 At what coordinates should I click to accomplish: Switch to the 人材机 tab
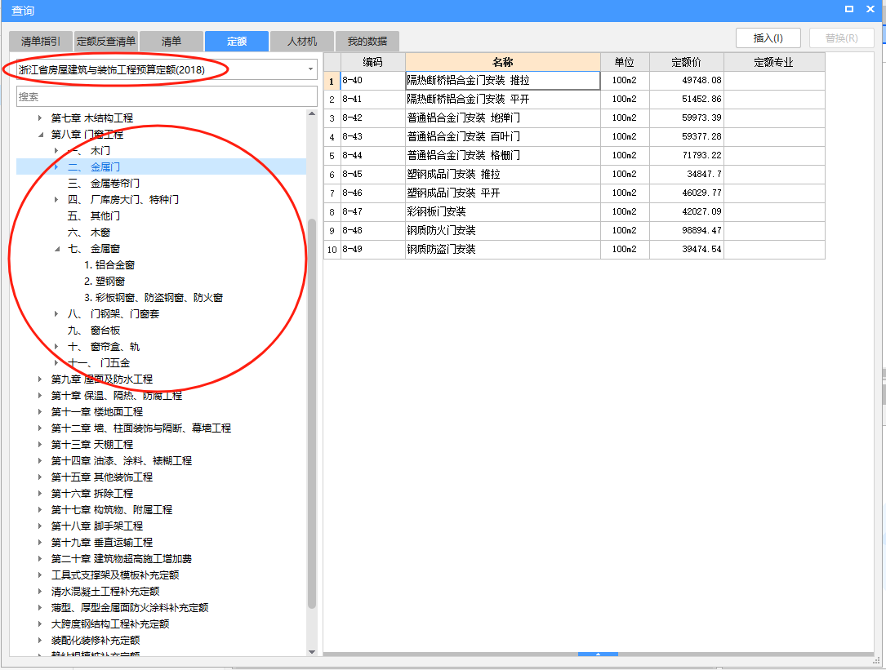(x=302, y=42)
